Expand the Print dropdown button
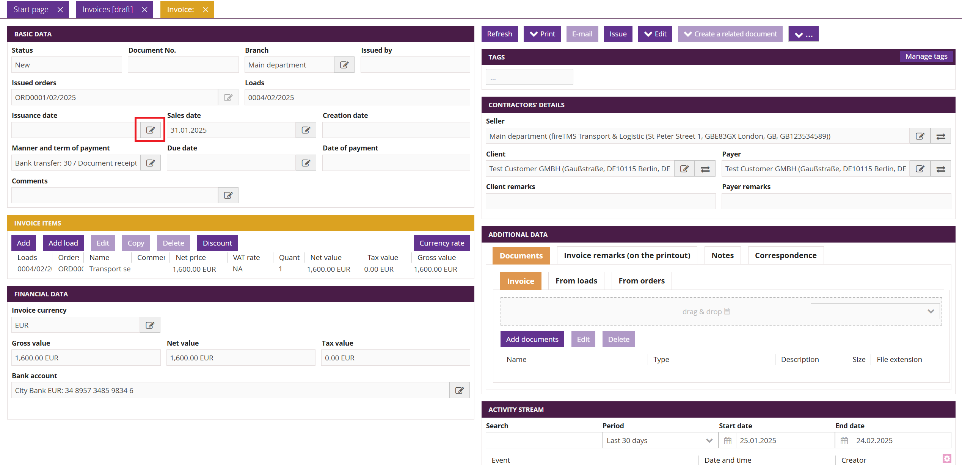962x465 pixels. [x=542, y=34]
